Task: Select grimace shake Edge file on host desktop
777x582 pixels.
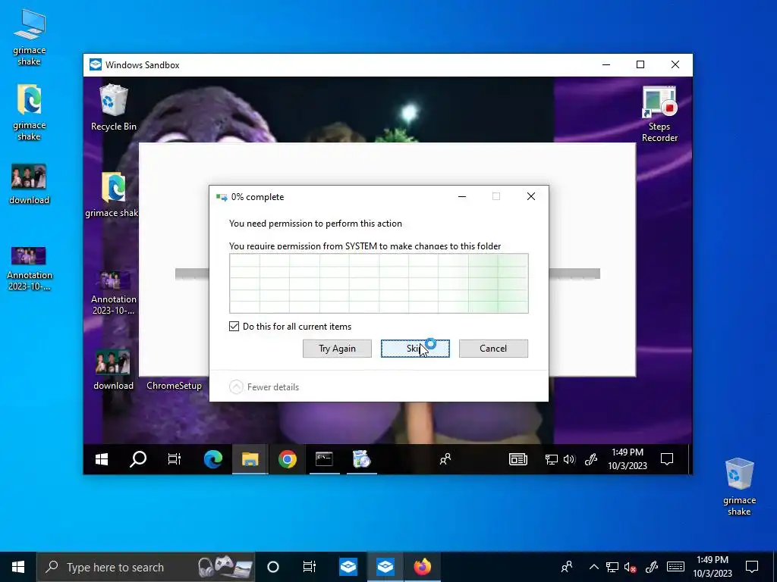Action: (x=30, y=113)
